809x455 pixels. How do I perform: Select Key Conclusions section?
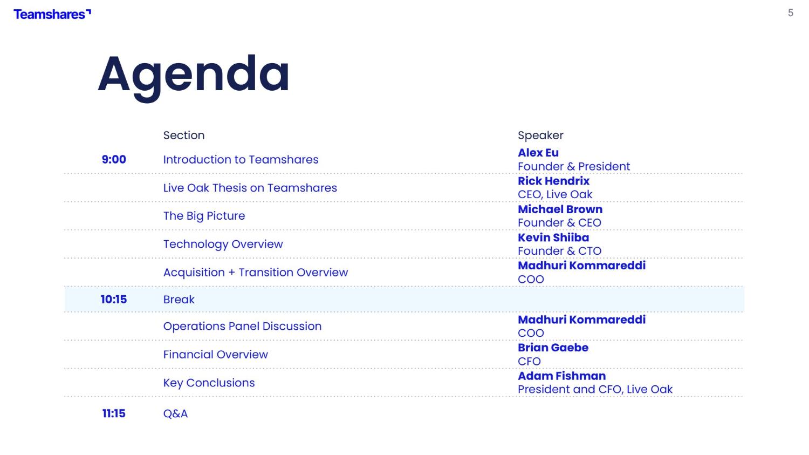click(x=209, y=383)
